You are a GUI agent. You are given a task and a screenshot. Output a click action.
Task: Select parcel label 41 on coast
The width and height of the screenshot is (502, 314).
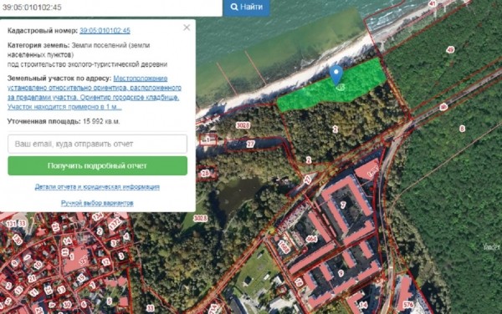(433, 3)
